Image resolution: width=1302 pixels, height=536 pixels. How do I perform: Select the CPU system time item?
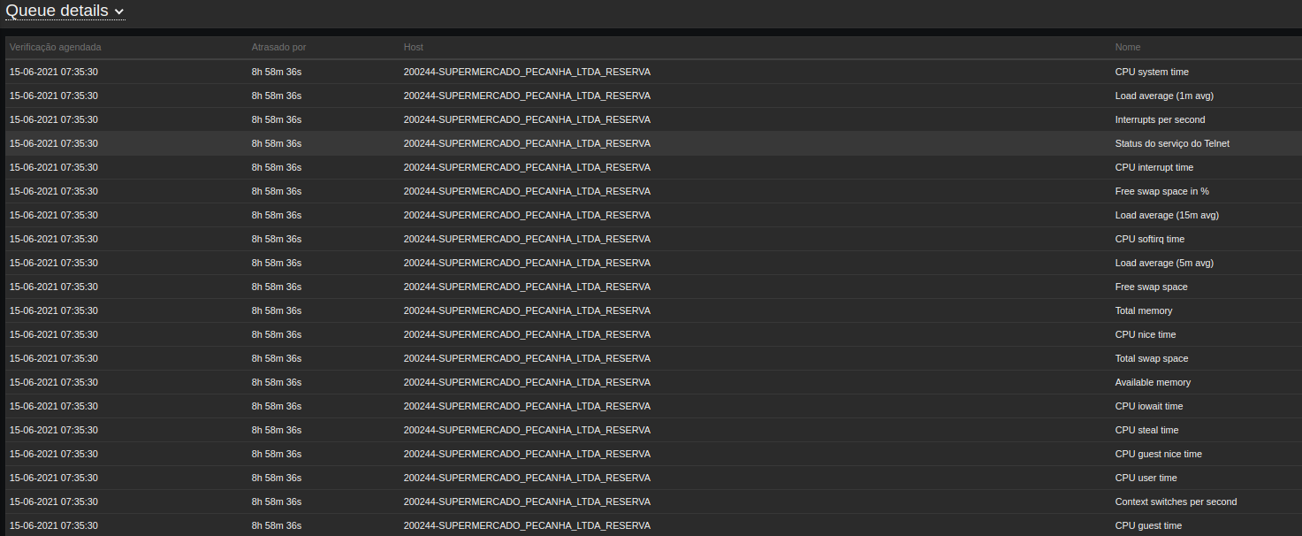(1152, 72)
